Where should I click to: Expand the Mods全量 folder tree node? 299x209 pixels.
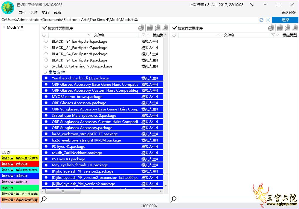coord(4,27)
